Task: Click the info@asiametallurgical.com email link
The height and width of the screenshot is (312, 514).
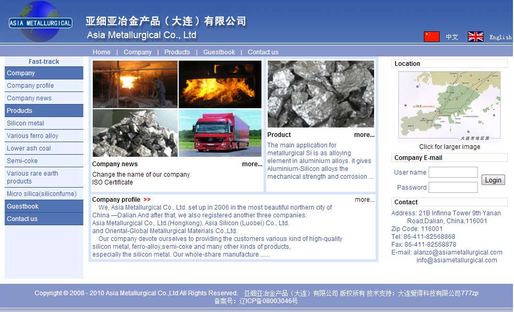Action: point(456,260)
